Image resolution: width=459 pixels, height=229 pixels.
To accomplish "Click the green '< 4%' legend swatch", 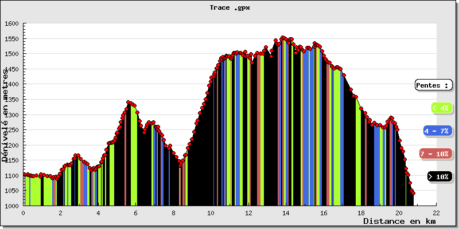I will tap(441, 108).
